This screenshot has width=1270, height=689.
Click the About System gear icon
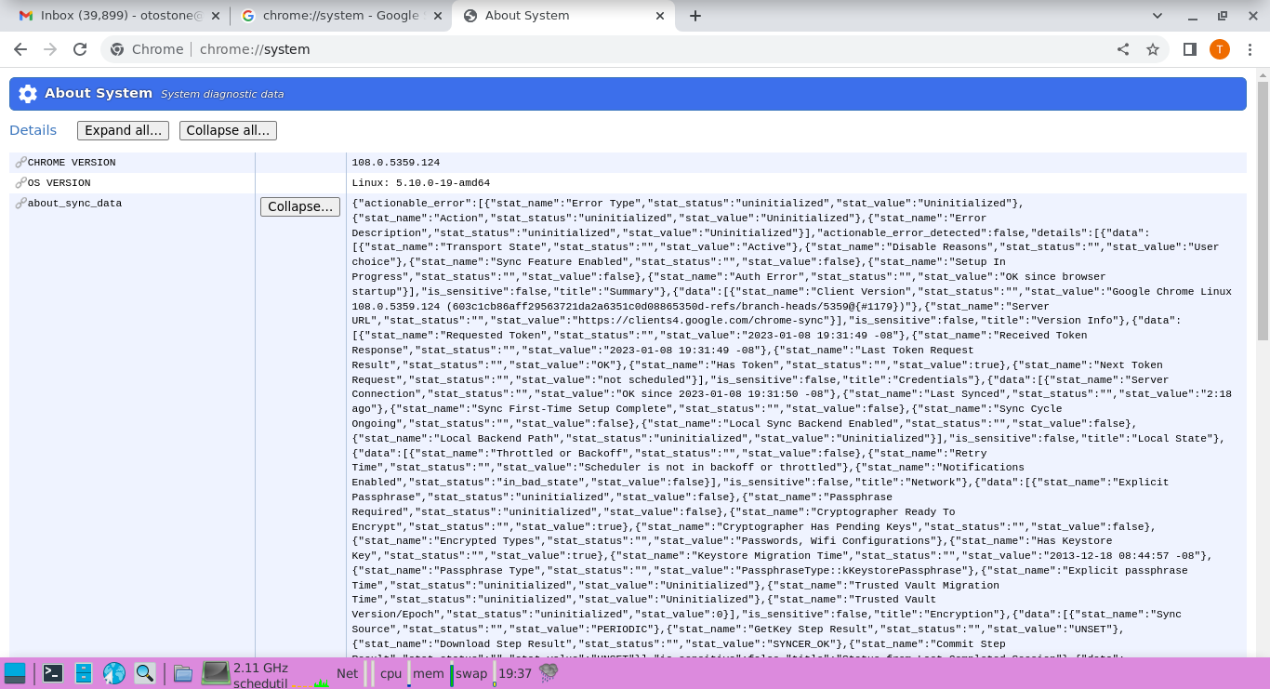point(28,94)
